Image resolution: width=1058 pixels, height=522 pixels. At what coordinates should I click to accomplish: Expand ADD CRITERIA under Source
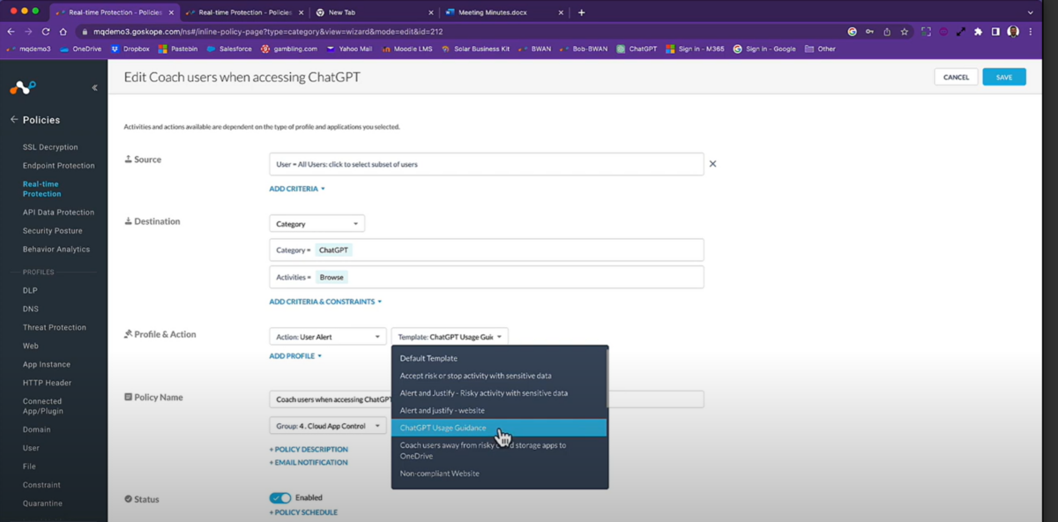click(x=297, y=189)
